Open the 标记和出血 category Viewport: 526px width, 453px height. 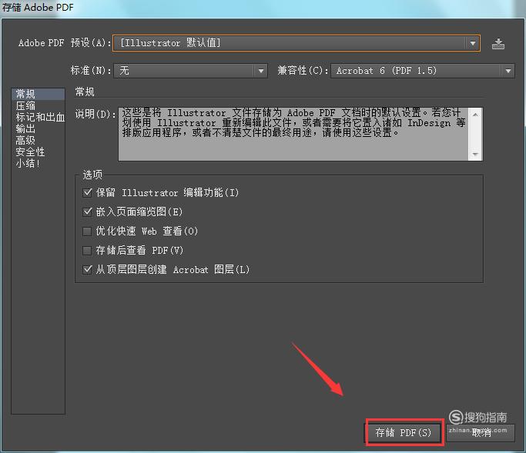point(38,117)
